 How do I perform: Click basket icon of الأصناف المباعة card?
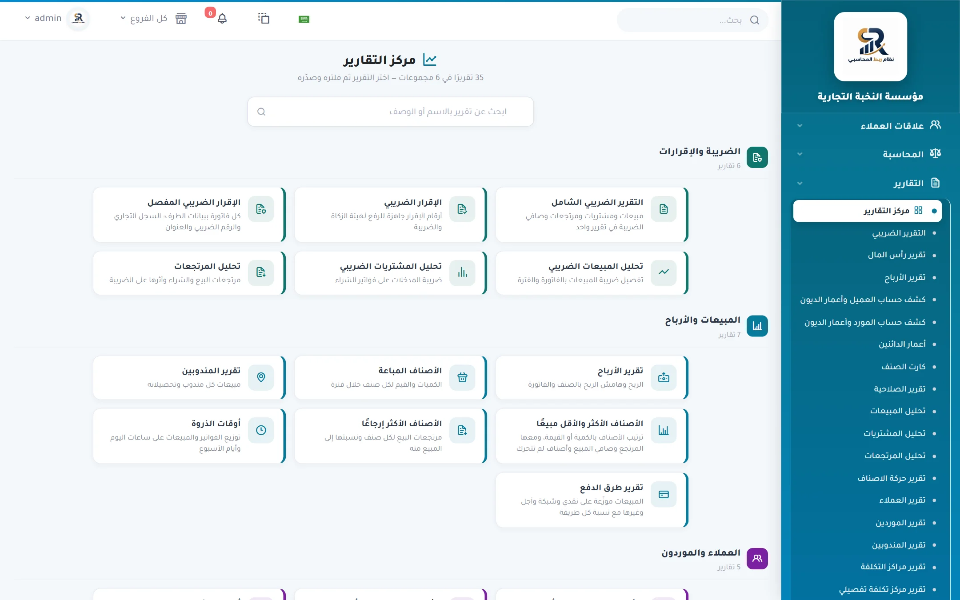pos(462,377)
